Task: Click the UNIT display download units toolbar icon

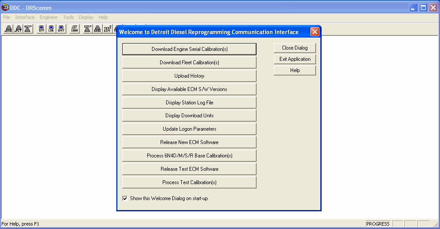Action: [61, 28]
